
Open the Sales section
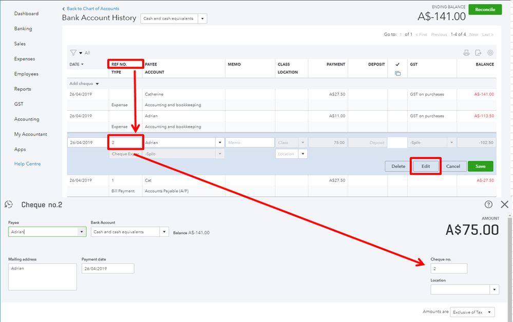point(20,44)
